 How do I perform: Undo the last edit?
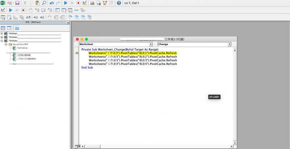point(52,3)
